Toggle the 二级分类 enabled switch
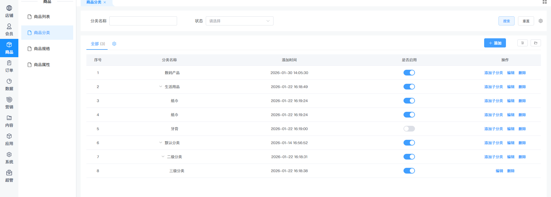Image resolution: width=551 pixels, height=197 pixels. tap(409, 157)
